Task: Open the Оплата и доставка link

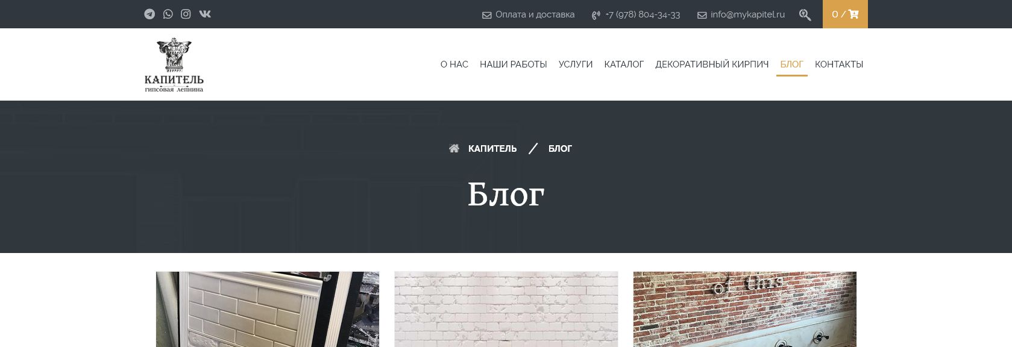Action: coord(529,14)
